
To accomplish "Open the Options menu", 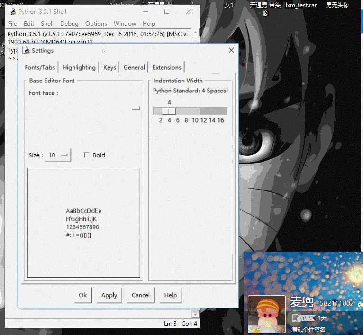I will (x=96, y=24).
